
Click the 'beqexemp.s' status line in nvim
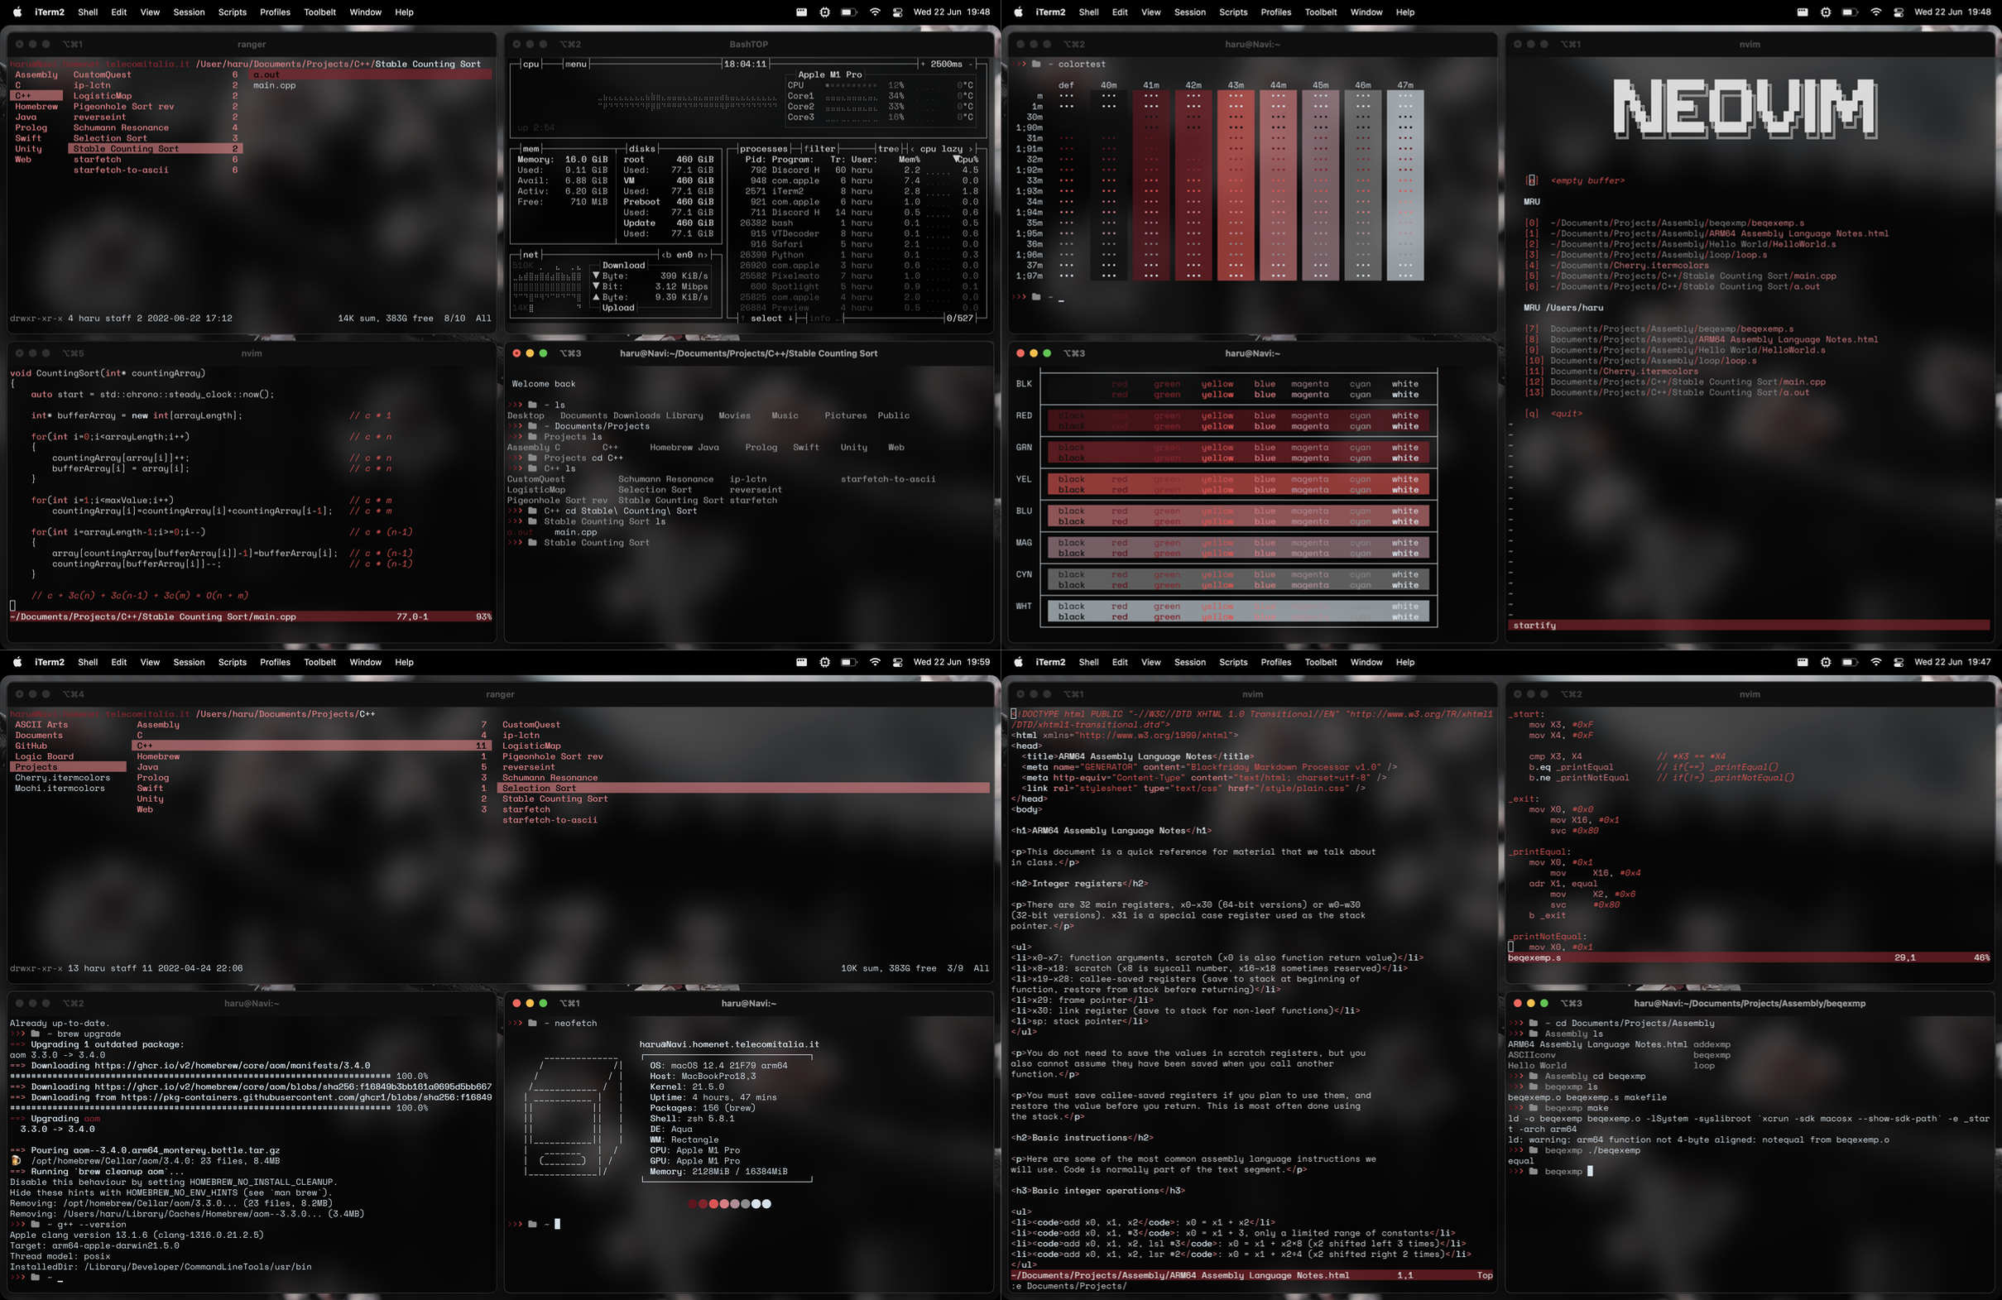tap(1750, 957)
